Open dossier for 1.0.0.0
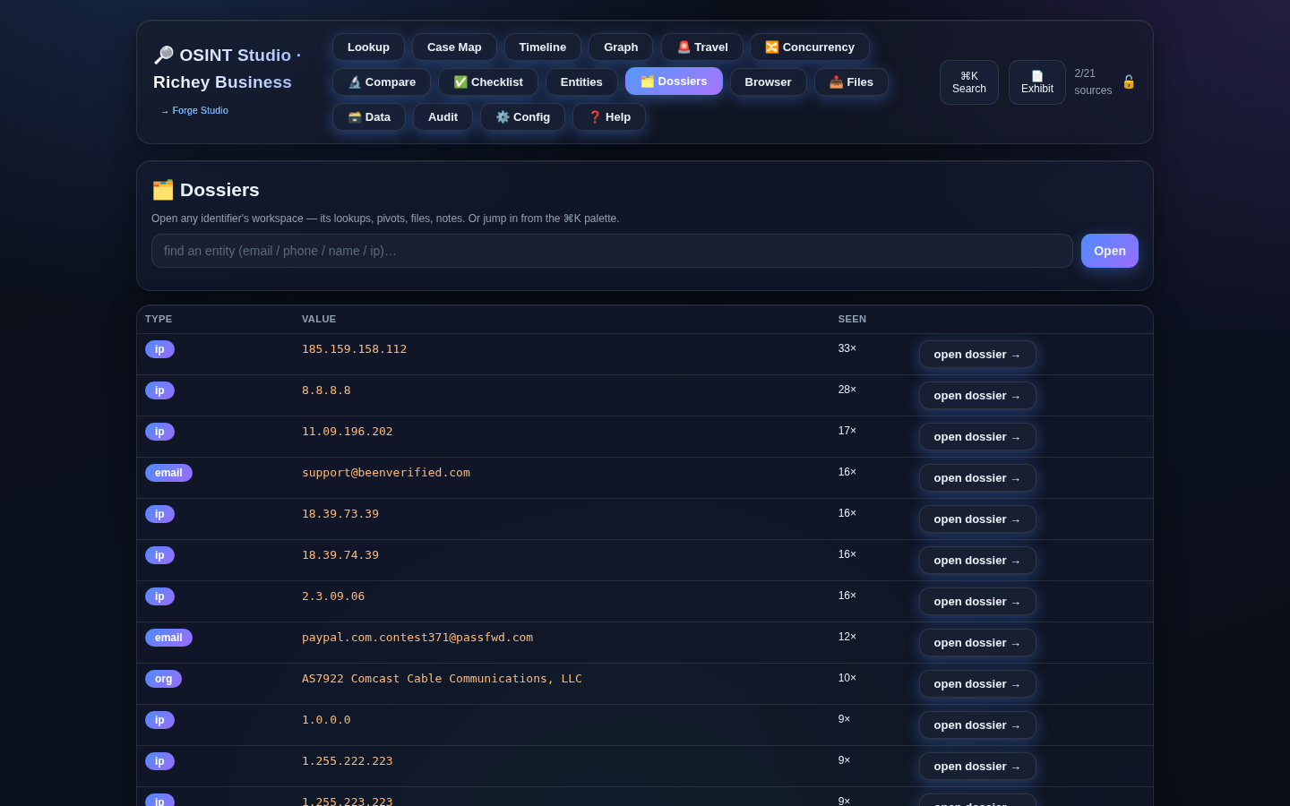The height and width of the screenshot is (806, 1290). point(977,725)
